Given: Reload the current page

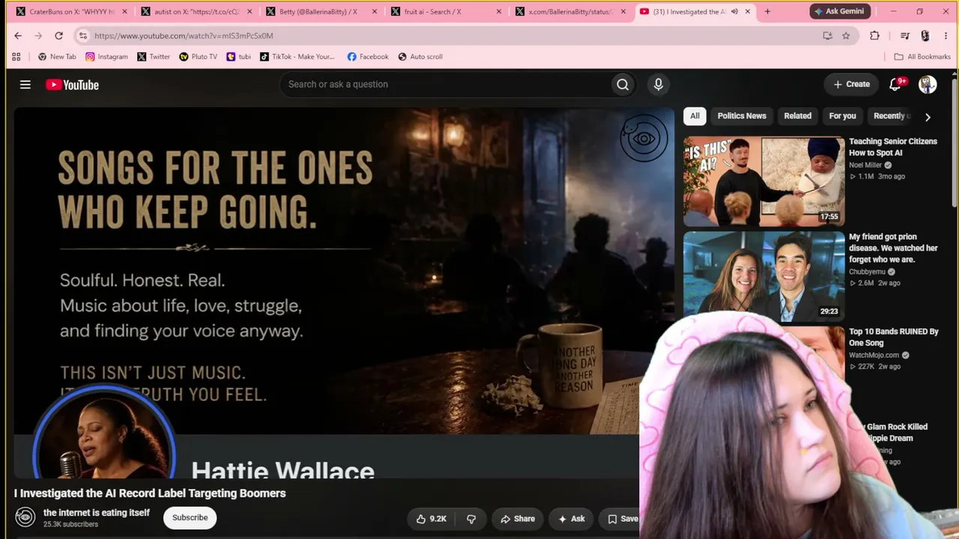Looking at the screenshot, I should point(58,35).
